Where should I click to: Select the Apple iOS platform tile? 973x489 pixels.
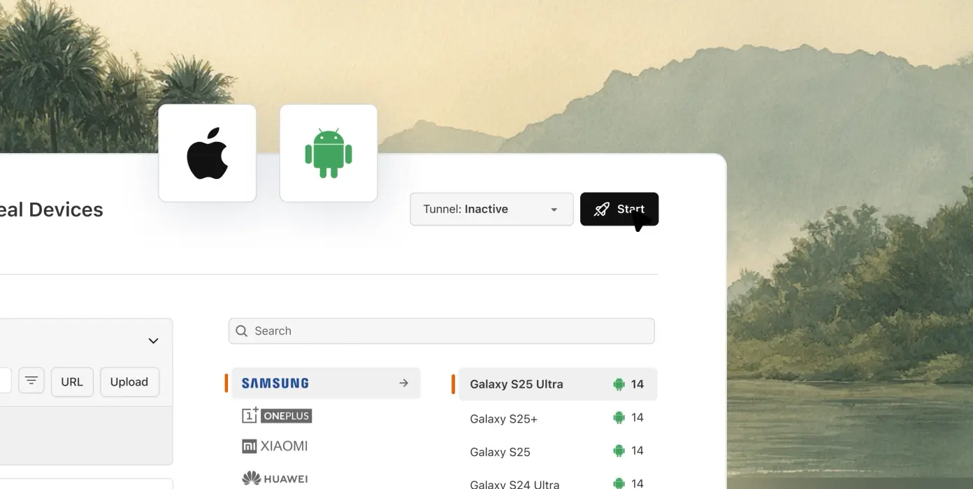(207, 153)
